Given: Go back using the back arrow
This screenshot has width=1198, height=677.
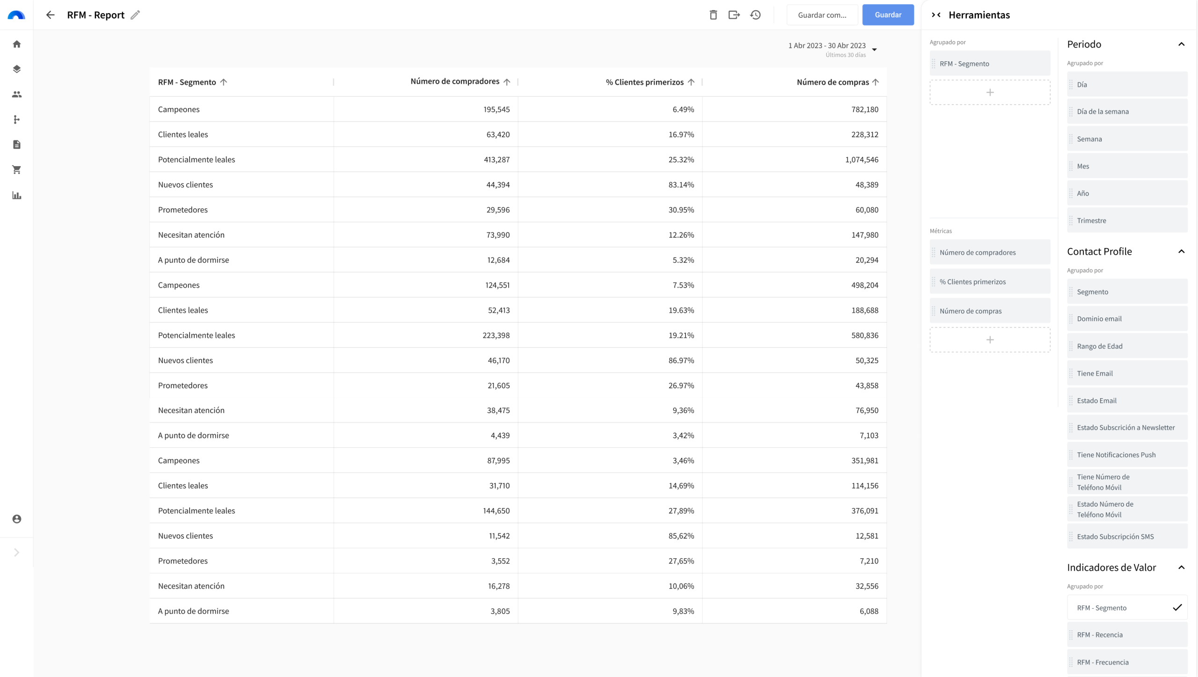Looking at the screenshot, I should (50, 15).
